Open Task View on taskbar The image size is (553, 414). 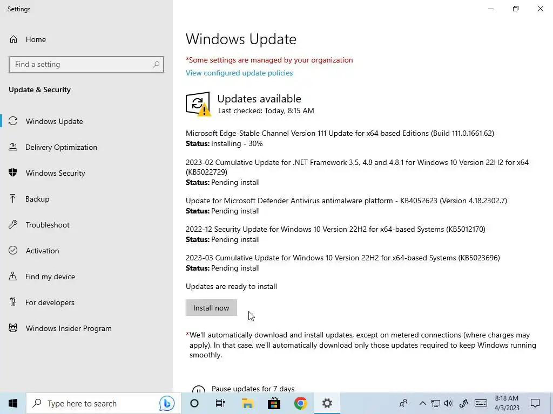pyautogui.click(x=220, y=403)
